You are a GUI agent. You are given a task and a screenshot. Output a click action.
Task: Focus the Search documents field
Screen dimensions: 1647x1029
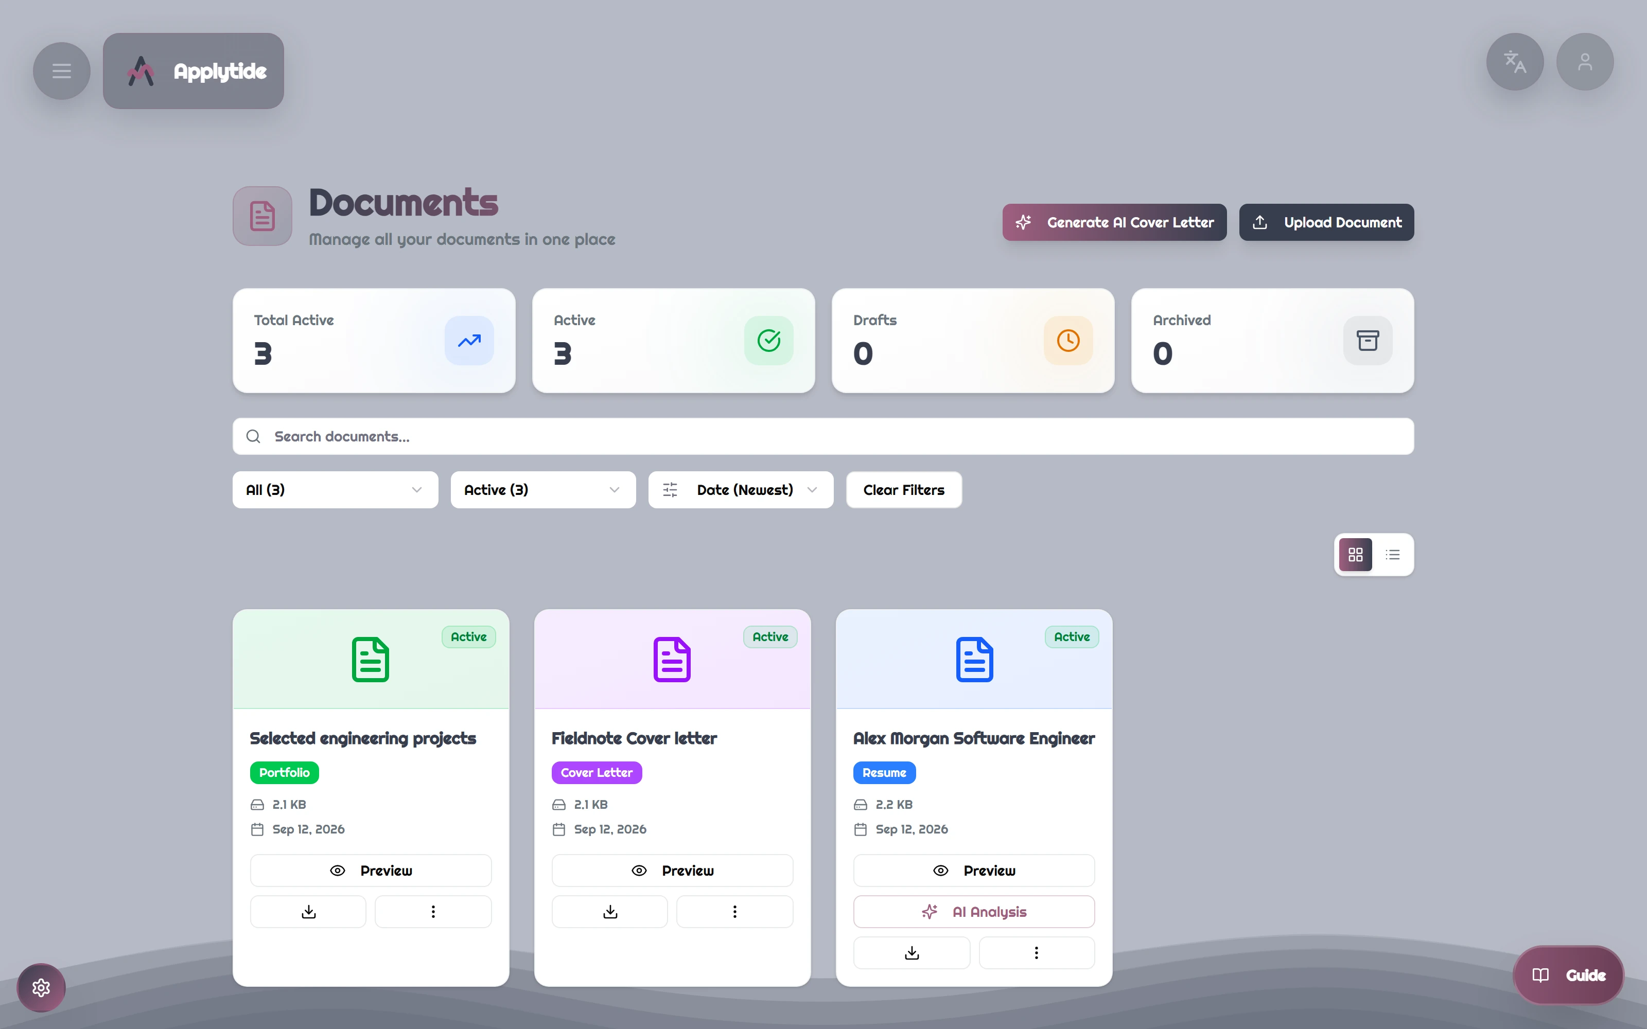tap(823, 436)
